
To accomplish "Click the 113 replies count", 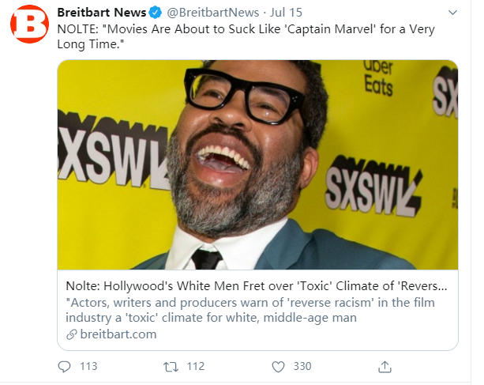I will click(x=88, y=366).
